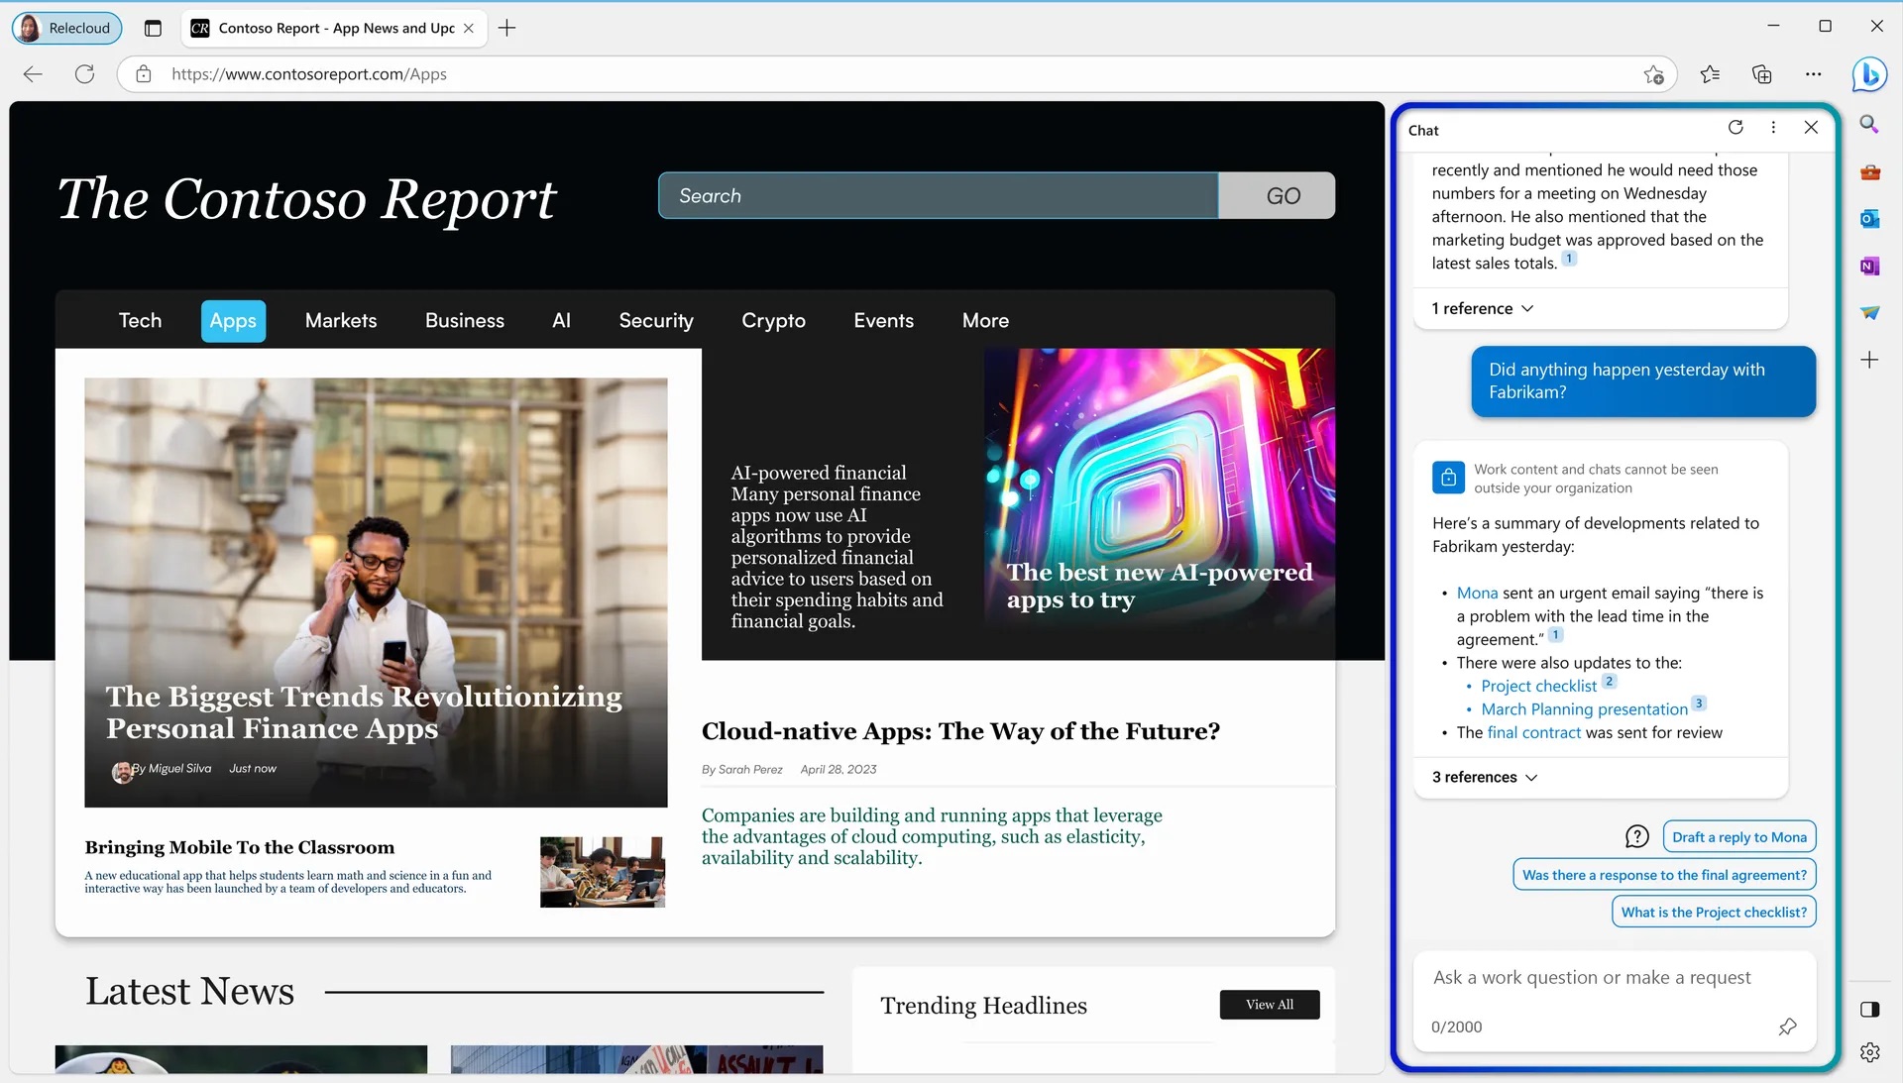
Task: Select the AI tab in Contoso Report
Action: click(562, 321)
